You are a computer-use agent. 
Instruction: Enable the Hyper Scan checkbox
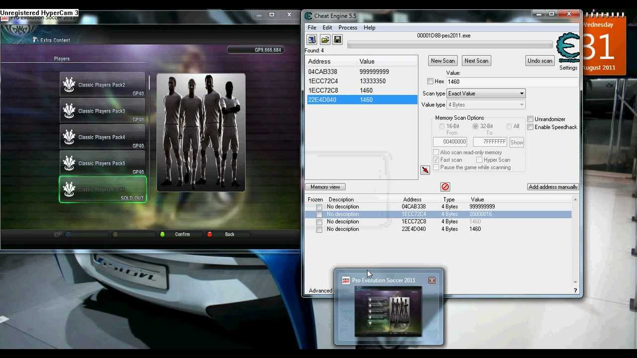tap(479, 160)
